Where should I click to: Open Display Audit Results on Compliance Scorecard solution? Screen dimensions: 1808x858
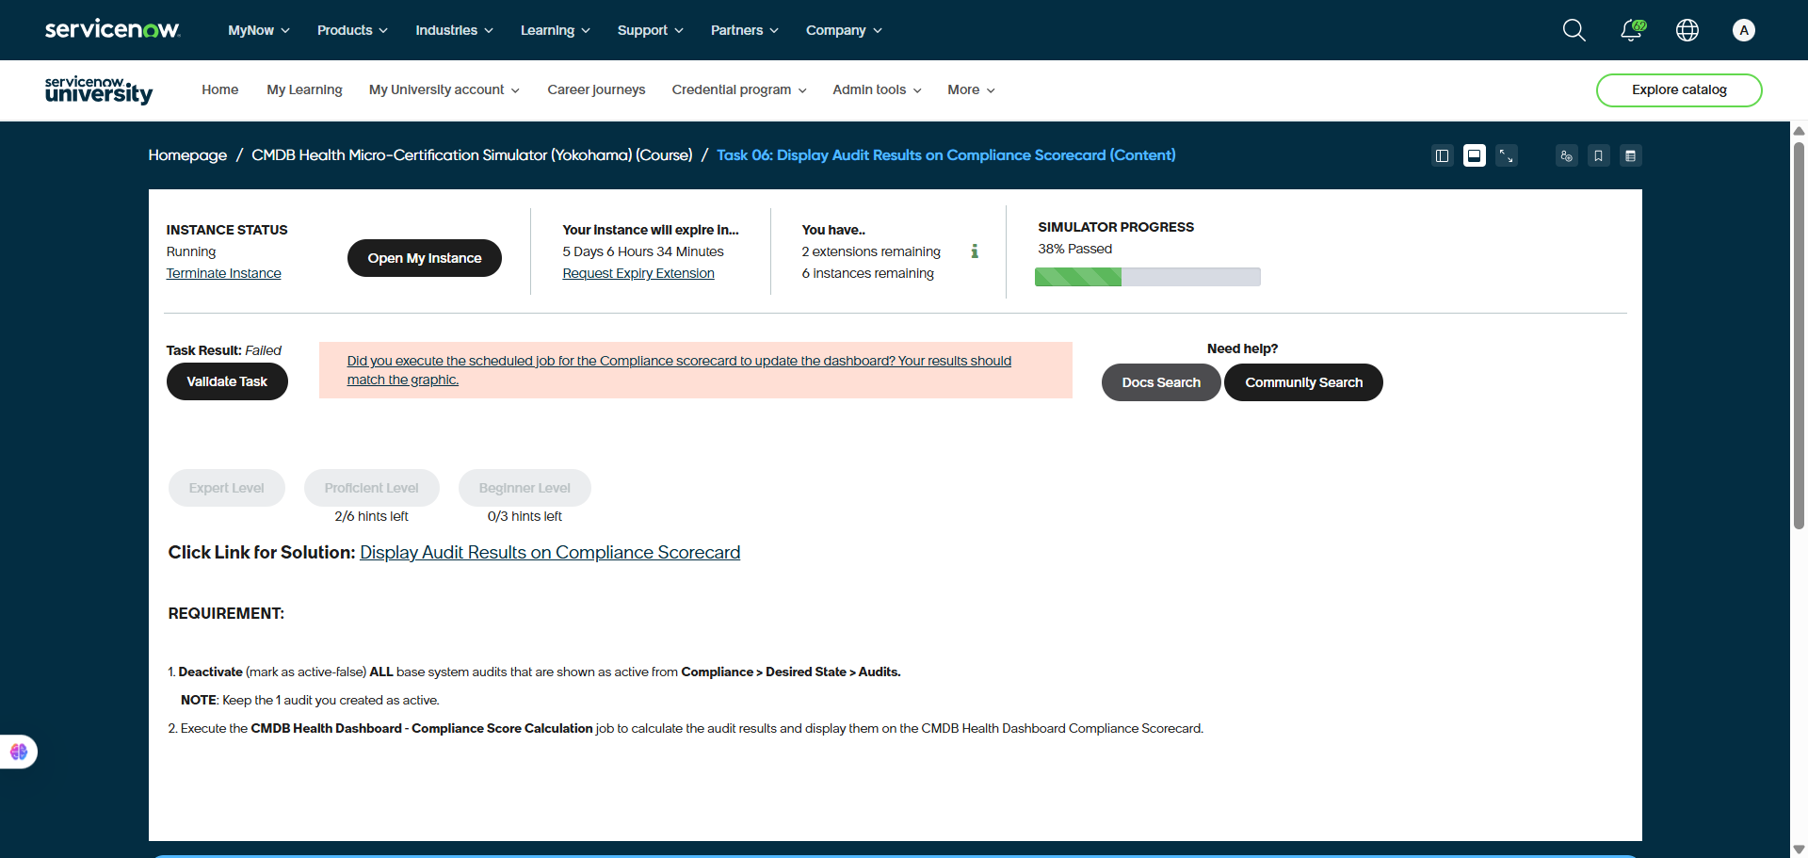point(550,552)
